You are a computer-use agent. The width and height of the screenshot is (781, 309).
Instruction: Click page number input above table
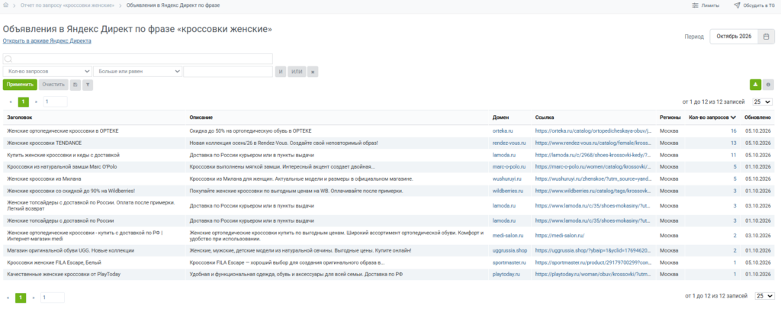pyautogui.click(x=55, y=101)
